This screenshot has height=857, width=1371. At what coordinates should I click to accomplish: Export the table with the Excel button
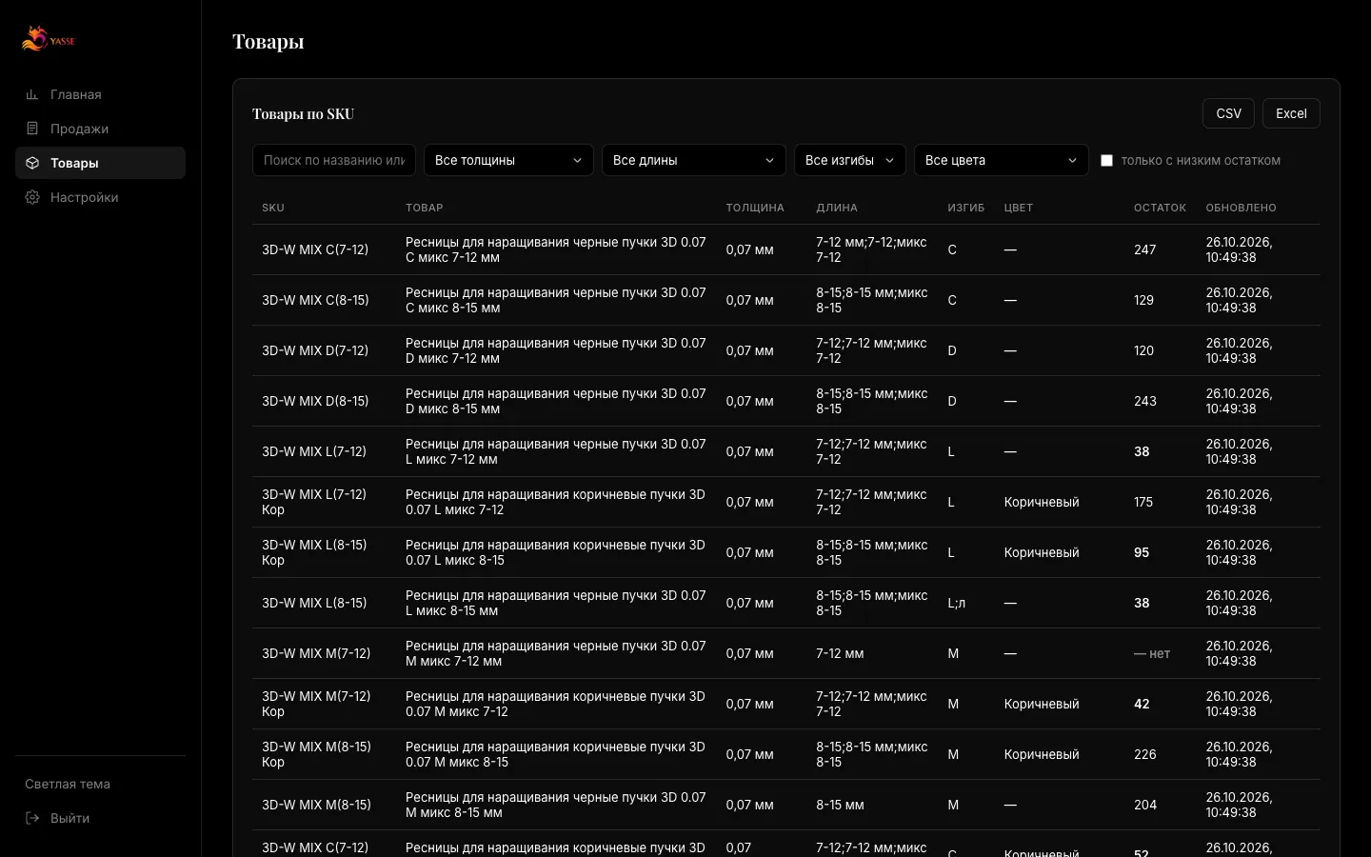click(x=1291, y=113)
